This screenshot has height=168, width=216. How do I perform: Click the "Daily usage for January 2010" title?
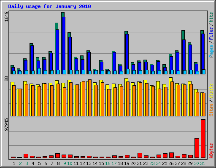click(49, 6)
